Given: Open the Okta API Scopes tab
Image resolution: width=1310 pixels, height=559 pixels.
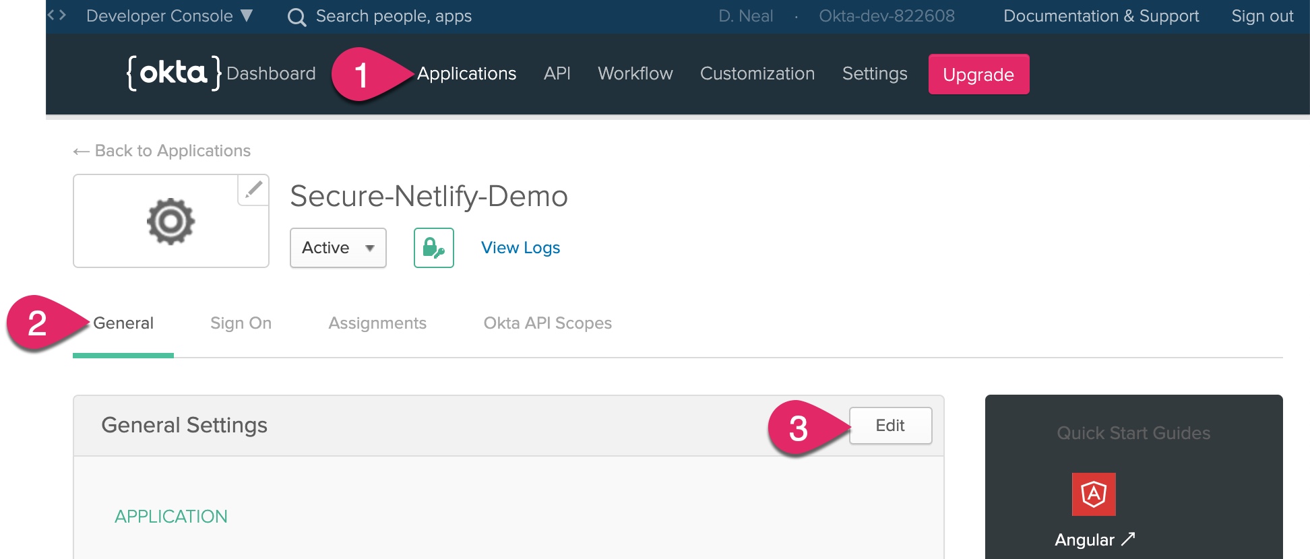Looking at the screenshot, I should pyautogui.click(x=547, y=323).
